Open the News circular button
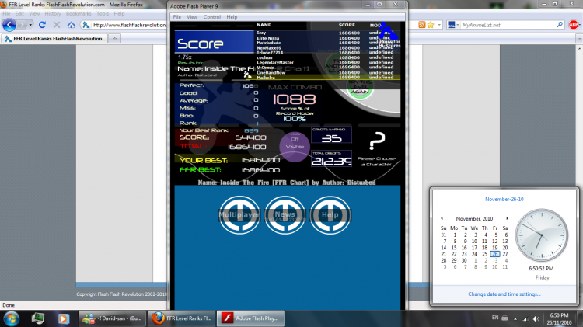 click(x=285, y=215)
